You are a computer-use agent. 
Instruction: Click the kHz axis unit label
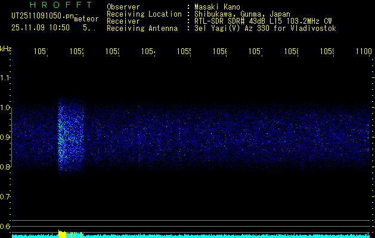[5, 49]
